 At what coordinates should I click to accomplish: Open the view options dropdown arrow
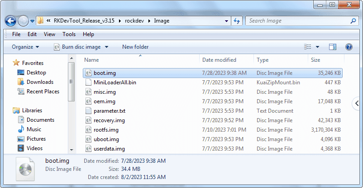(318, 47)
